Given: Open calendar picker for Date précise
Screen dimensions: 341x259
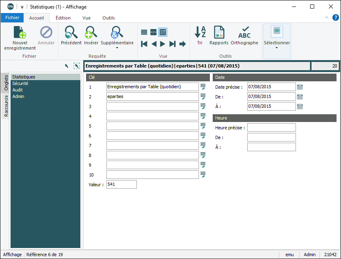Looking at the screenshot, I should pyautogui.click(x=300, y=87).
